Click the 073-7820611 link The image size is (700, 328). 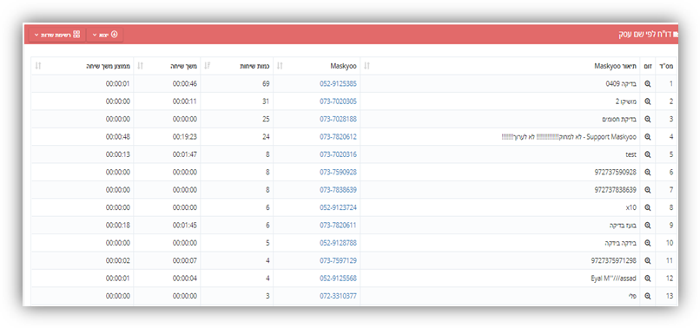pos(338,226)
